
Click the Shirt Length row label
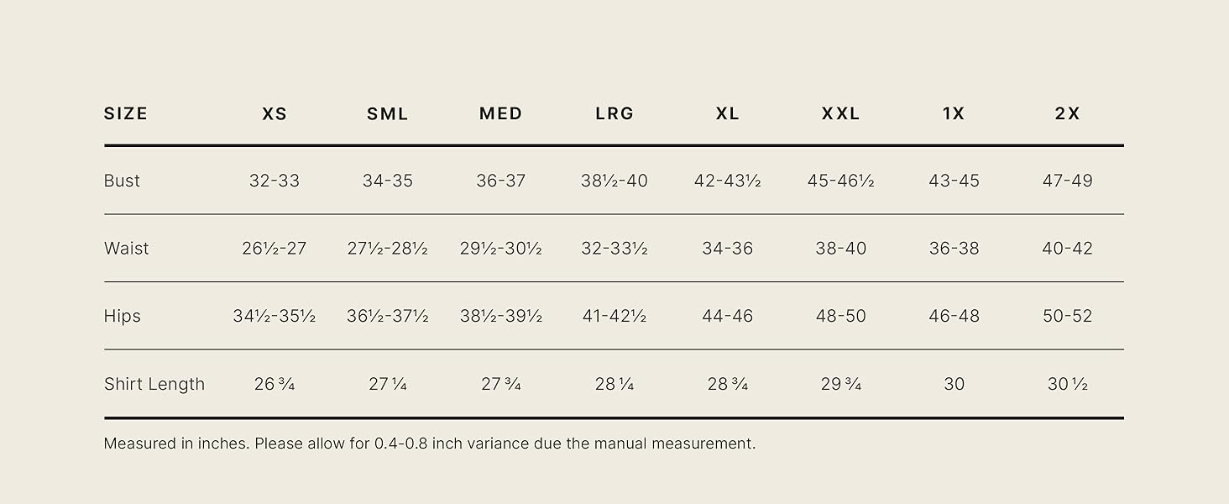click(x=154, y=384)
